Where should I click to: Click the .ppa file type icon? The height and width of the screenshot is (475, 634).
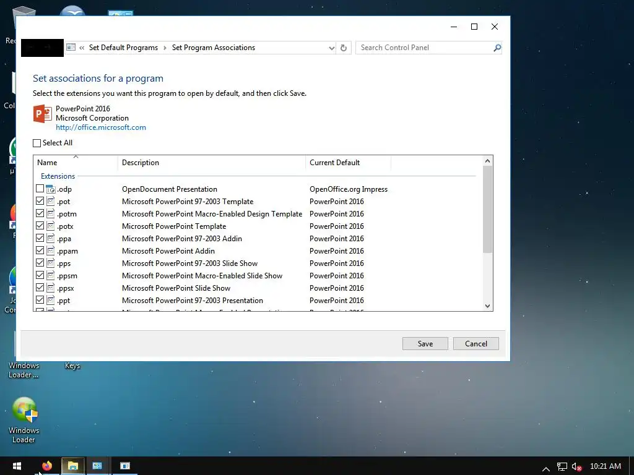pyautogui.click(x=51, y=238)
